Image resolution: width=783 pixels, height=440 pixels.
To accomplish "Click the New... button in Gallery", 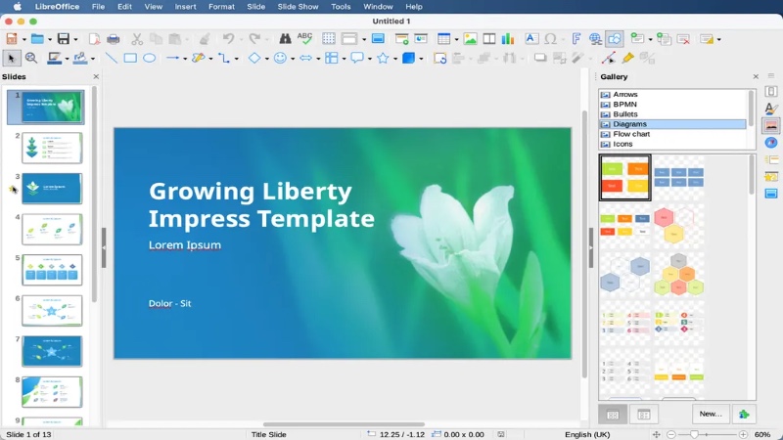I will click(710, 415).
